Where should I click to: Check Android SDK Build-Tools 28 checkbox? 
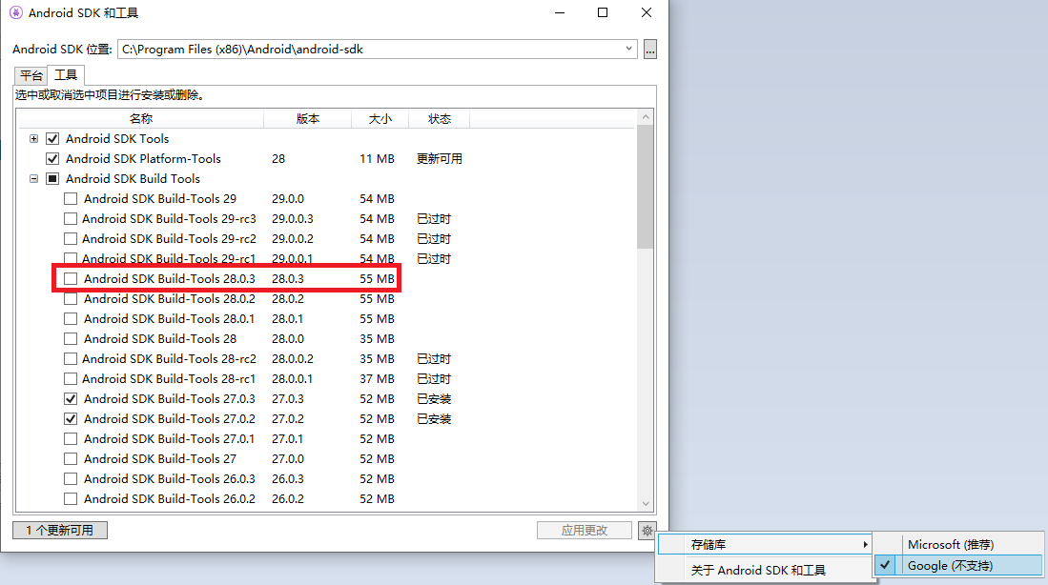71,339
